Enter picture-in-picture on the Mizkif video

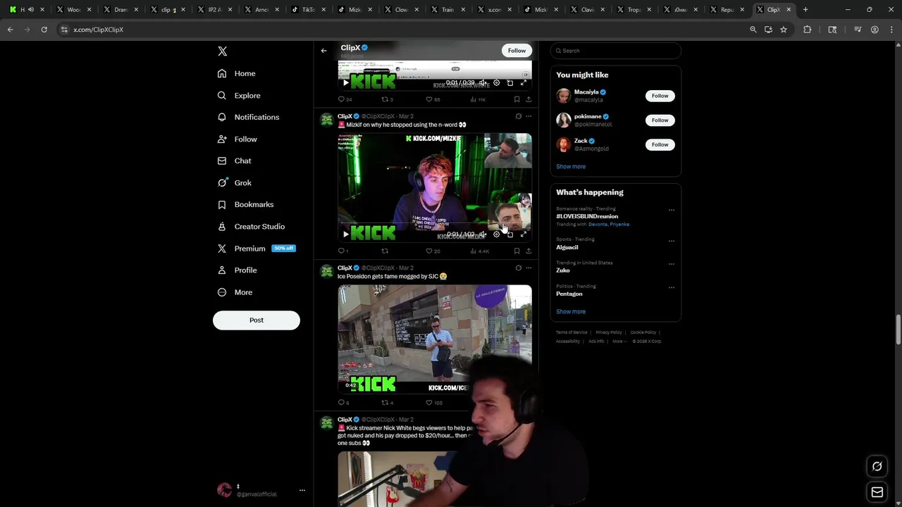click(x=510, y=234)
